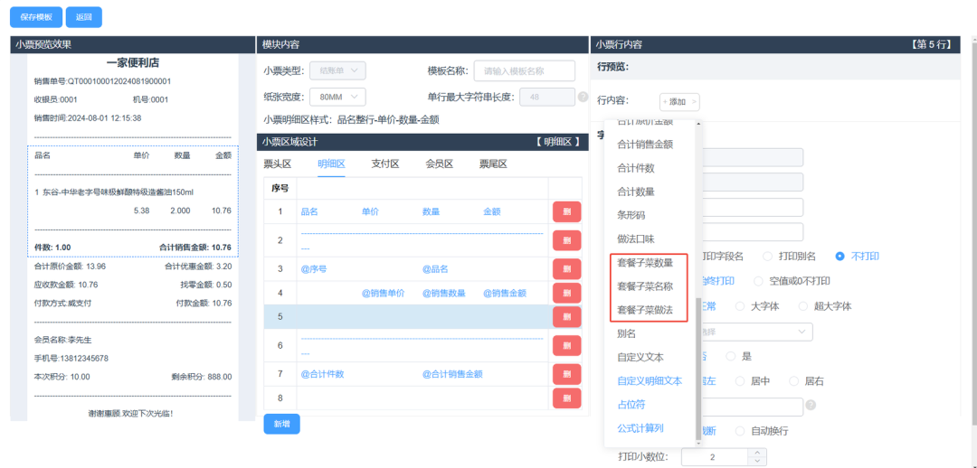Choose 条形码 from the dropdown list

tap(631, 215)
